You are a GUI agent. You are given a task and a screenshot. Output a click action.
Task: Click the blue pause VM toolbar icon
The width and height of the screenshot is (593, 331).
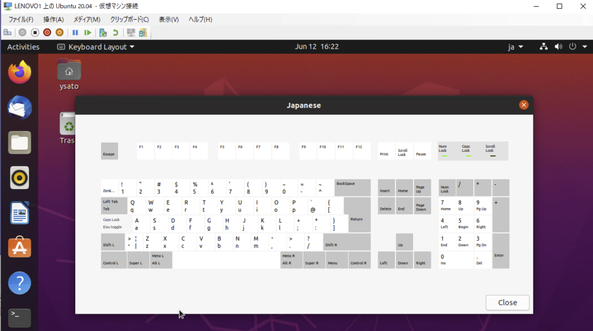75,32
